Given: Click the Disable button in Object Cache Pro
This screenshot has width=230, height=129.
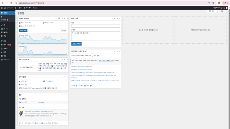Looking at the screenshot, I should [x=64, y=30].
